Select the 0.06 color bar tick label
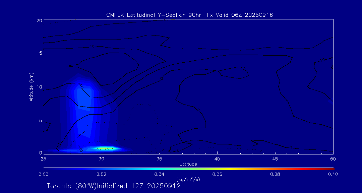This screenshot has width=362, height=193. (x=217, y=174)
